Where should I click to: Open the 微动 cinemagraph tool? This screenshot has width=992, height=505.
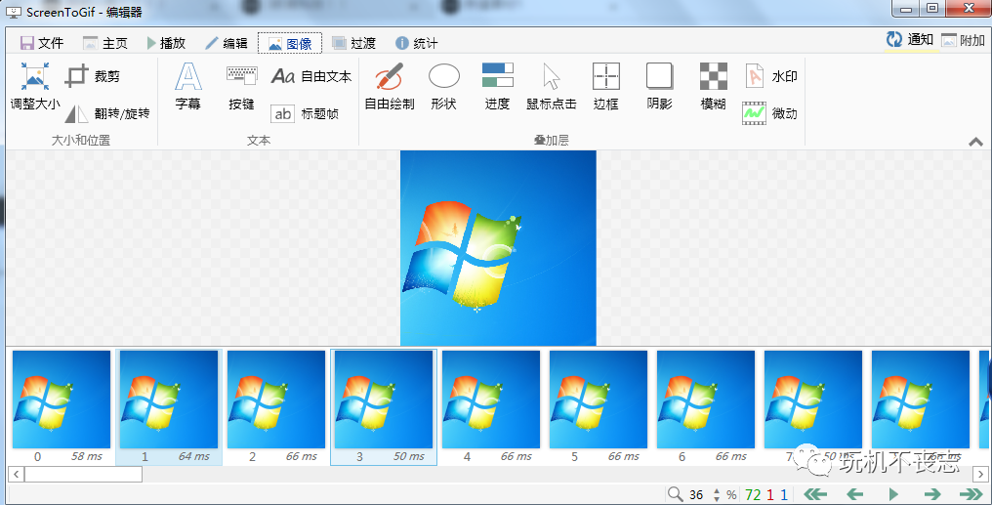pyautogui.click(x=770, y=114)
